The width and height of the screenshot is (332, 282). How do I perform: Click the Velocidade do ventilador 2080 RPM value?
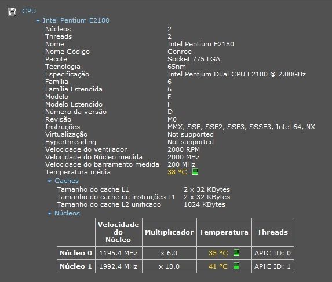(184, 149)
